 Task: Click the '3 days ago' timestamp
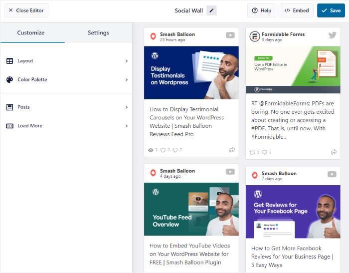pyautogui.click(x=272, y=39)
